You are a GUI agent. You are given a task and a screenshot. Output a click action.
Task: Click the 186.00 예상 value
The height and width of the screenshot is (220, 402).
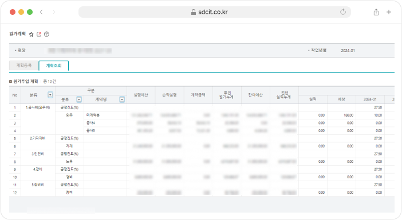(x=348, y=115)
